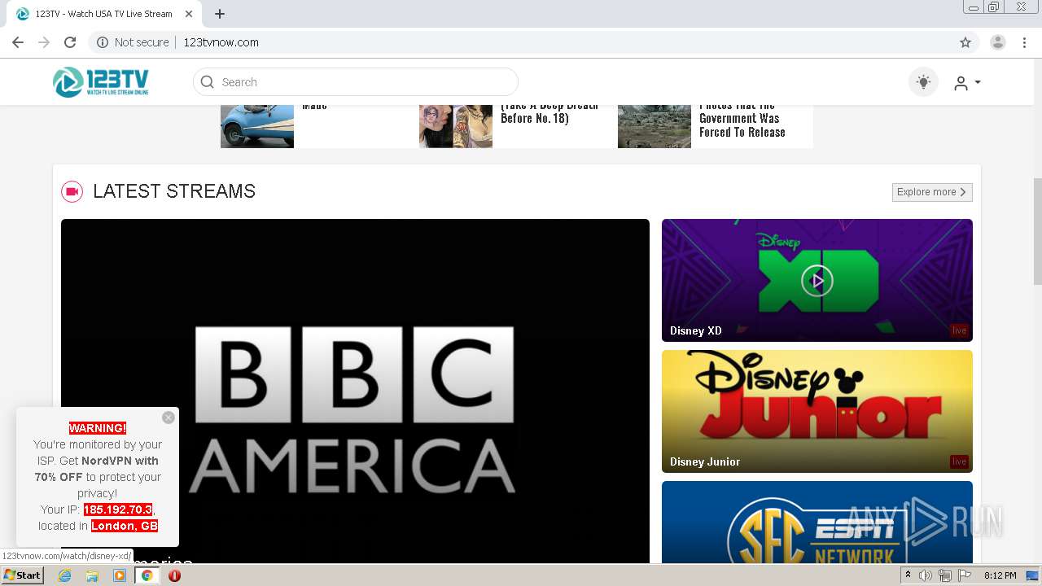Image resolution: width=1042 pixels, height=586 pixels.
Task: Click the red Opera-style taskbar icon
Action: (x=174, y=575)
